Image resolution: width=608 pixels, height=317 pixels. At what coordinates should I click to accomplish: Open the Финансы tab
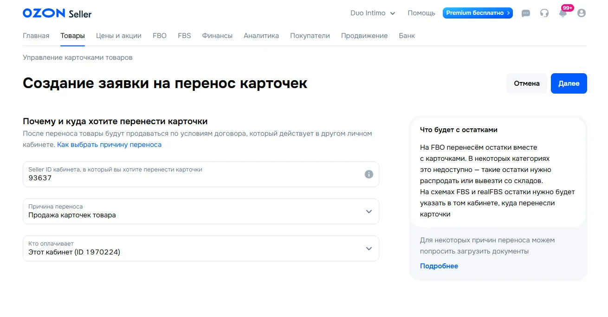click(217, 35)
